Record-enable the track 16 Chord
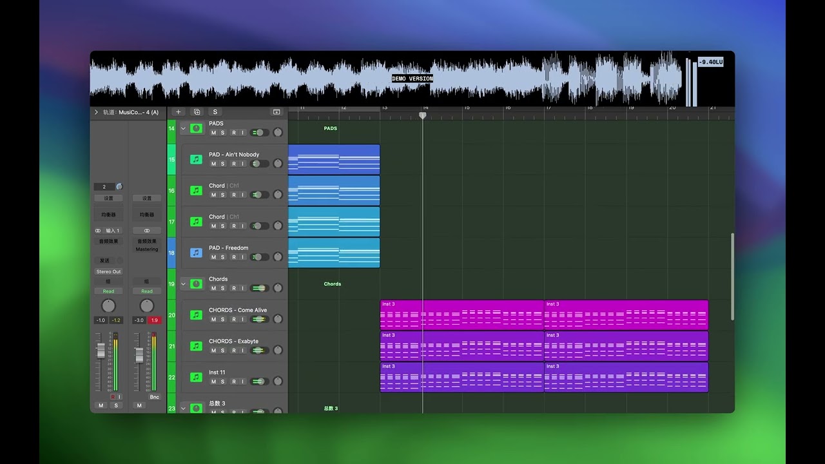 tap(233, 195)
